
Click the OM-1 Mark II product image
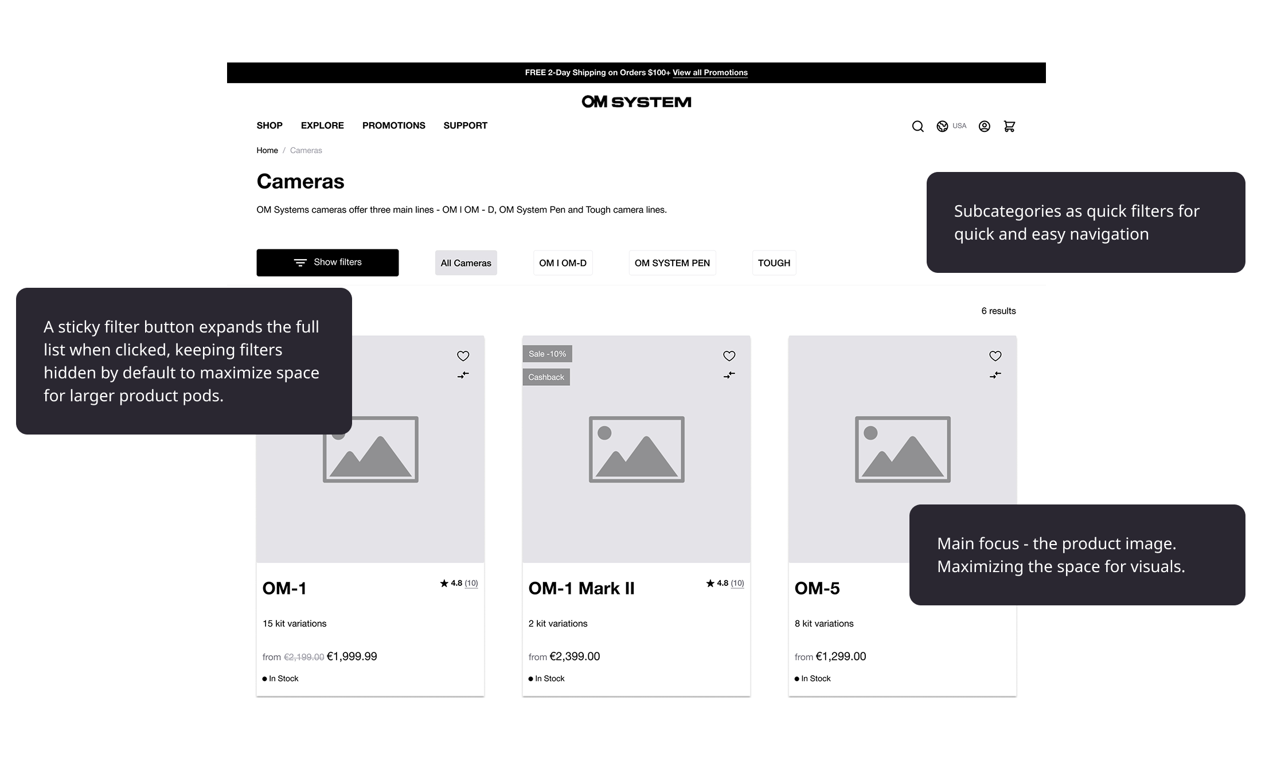pos(636,449)
